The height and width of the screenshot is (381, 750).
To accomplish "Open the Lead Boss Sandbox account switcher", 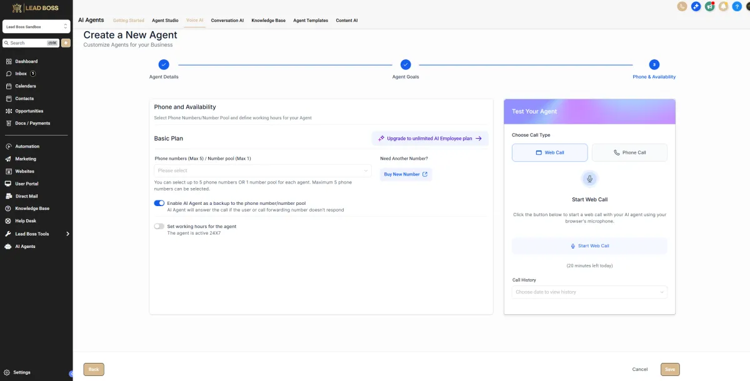I will tap(36, 27).
